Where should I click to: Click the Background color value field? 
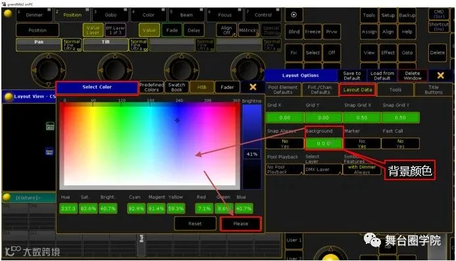pyautogui.click(x=323, y=143)
